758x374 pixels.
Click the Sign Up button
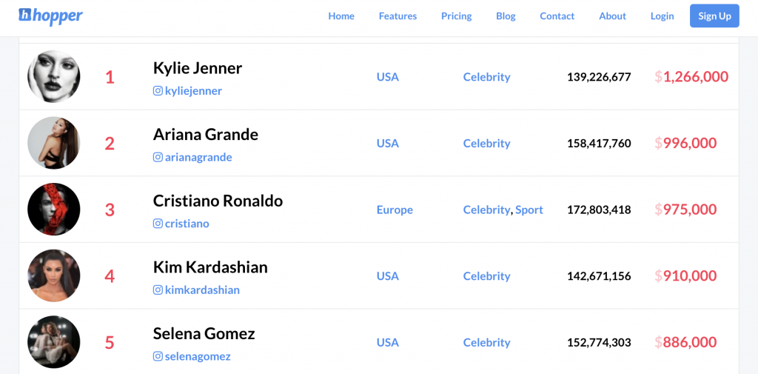tap(714, 16)
